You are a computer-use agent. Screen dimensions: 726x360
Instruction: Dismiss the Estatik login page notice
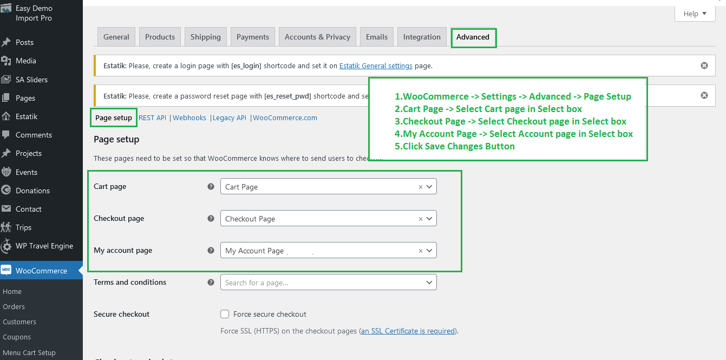(x=704, y=66)
